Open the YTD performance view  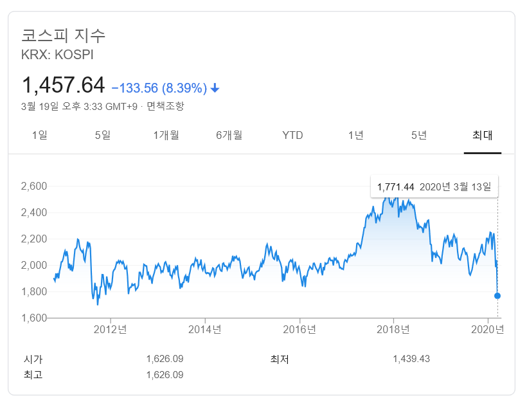tap(293, 136)
